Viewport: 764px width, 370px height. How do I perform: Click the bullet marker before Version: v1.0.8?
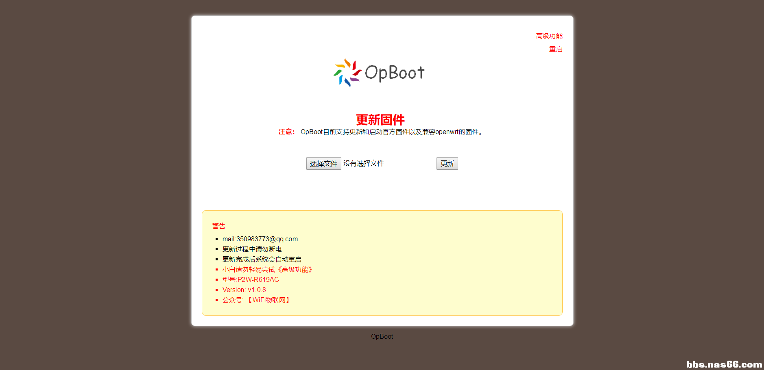[x=216, y=290]
